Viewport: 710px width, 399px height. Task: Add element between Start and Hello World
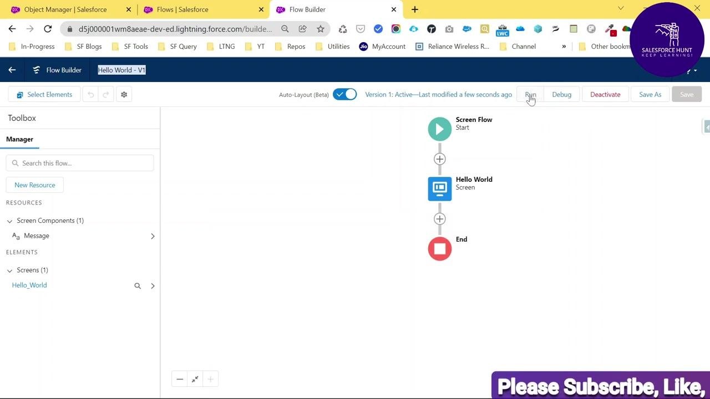coord(440,159)
